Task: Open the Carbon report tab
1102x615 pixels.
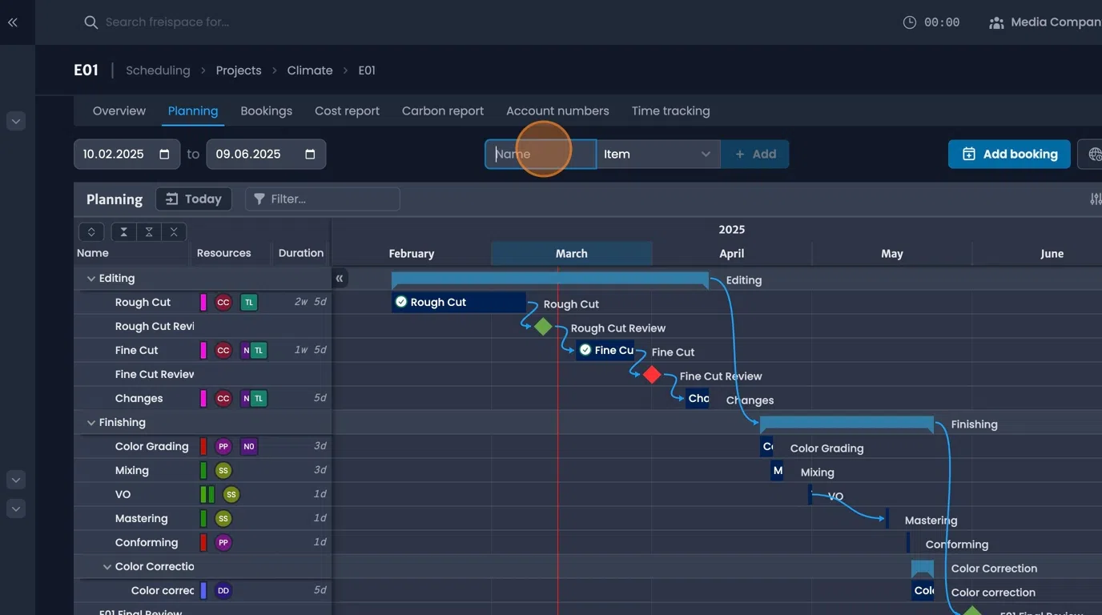Action: pyautogui.click(x=442, y=111)
